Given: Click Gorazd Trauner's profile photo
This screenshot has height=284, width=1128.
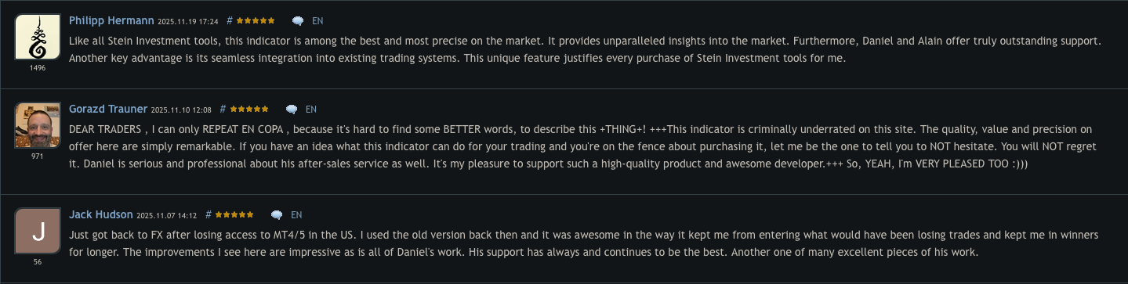Looking at the screenshot, I should (38, 126).
